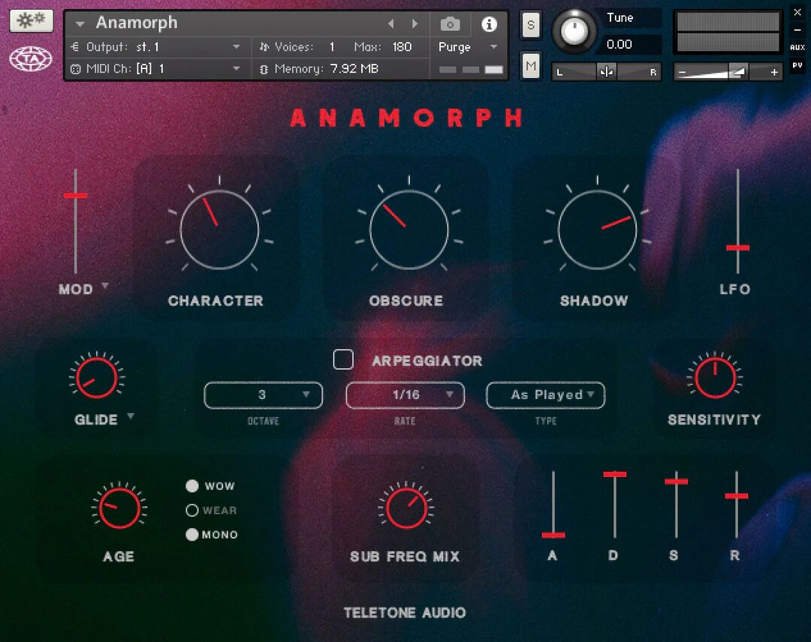The height and width of the screenshot is (642, 811).
Task: Click the snapshot camera icon
Action: pyautogui.click(x=450, y=24)
